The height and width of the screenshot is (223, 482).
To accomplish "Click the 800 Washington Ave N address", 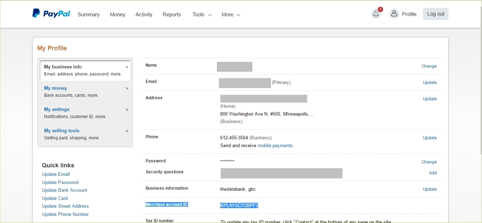I will coord(267,114).
